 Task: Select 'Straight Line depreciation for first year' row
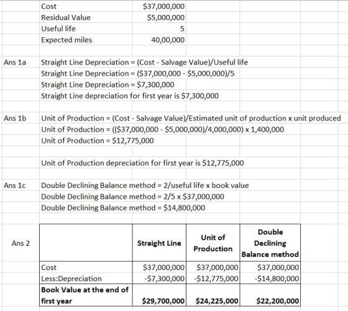(x=130, y=96)
